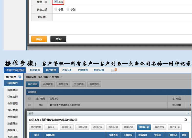Click the CRM客户关系管理系统 logo
Screen dimensions: 192x138
[15, 70]
